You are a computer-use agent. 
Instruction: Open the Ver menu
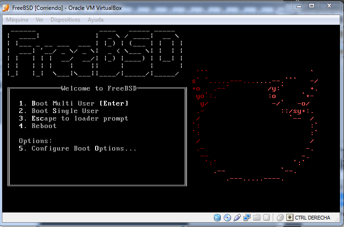pyautogui.click(x=39, y=20)
